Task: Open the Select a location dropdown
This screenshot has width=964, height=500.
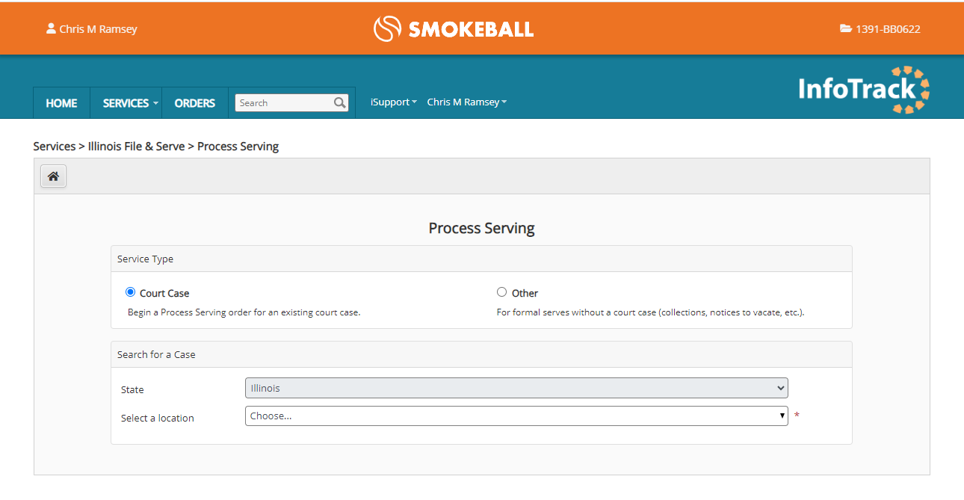Action: [x=516, y=416]
